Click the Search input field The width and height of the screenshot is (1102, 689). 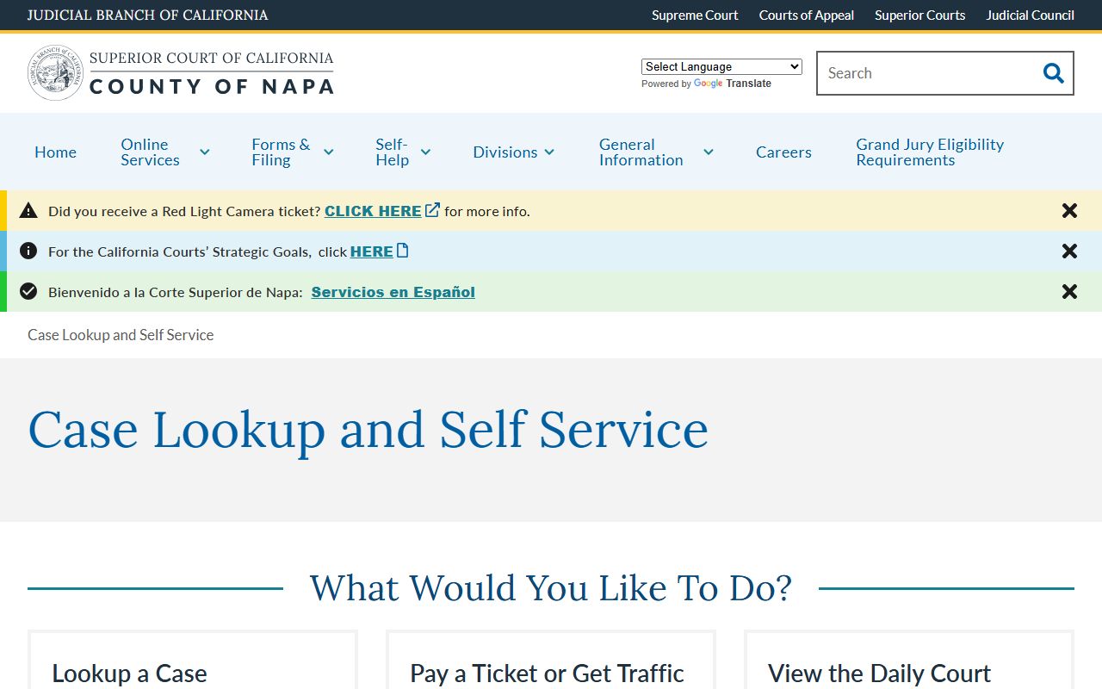tap(928, 73)
